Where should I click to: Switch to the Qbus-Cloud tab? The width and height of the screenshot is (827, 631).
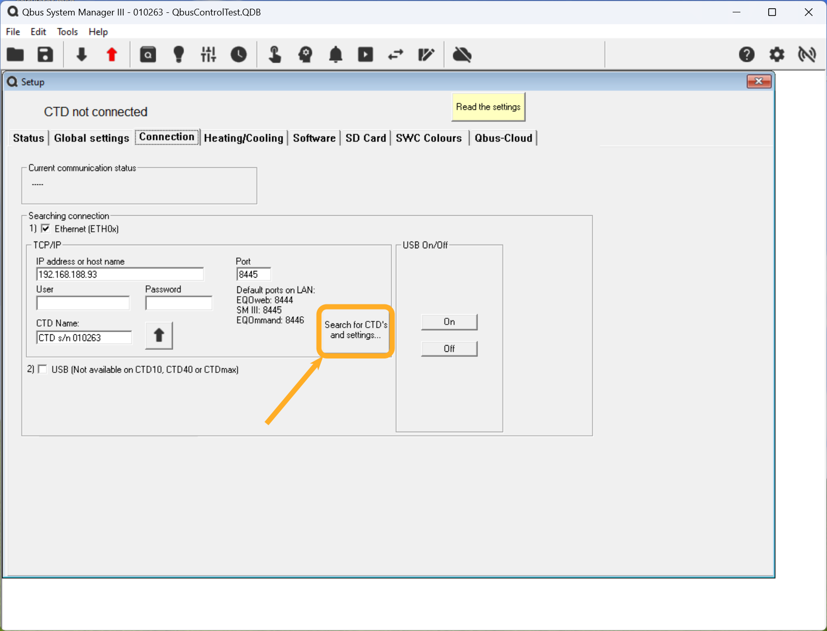click(x=503, y=138)
